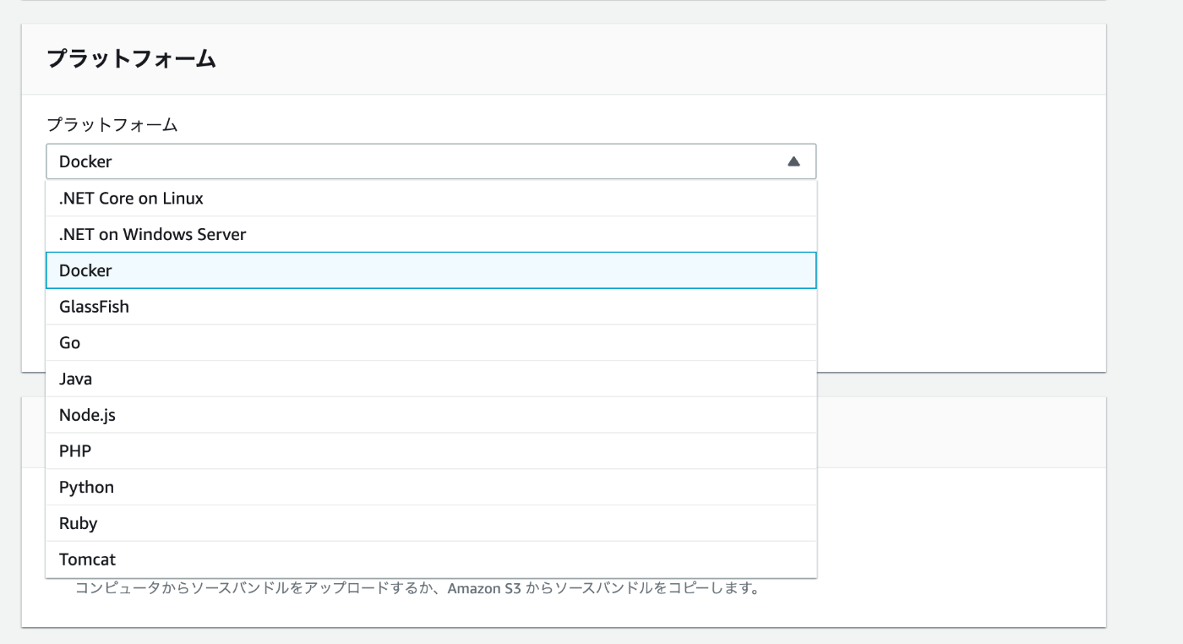Screen dimensions: 1183x644
Task: Click the プラットフォーム section heading
Action: 131,58
